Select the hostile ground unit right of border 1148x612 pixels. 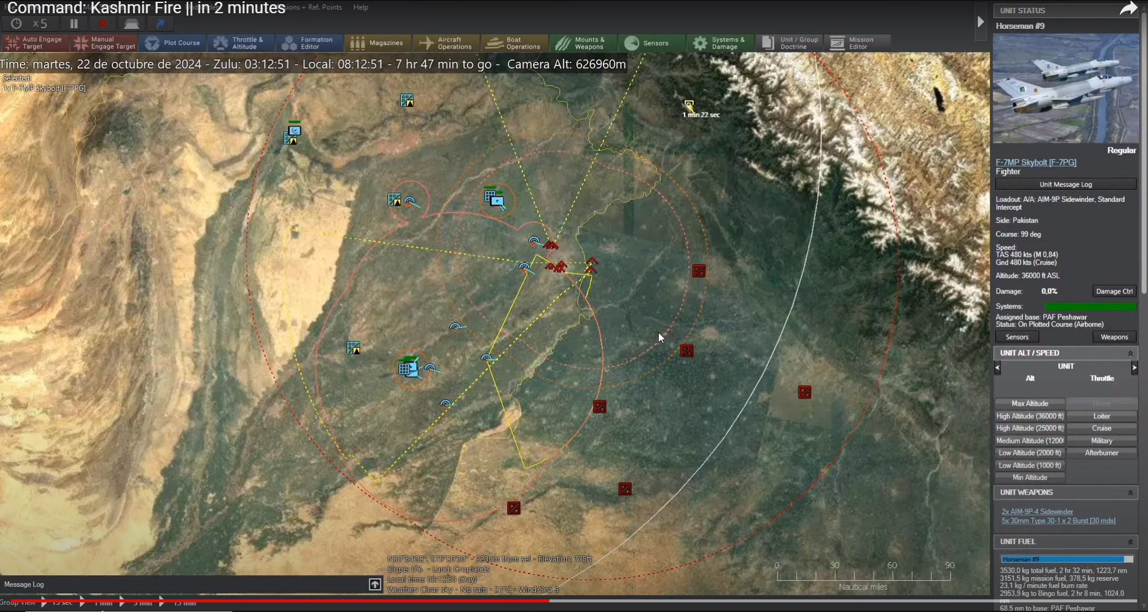pyautogui.click(x=699, y=271)
